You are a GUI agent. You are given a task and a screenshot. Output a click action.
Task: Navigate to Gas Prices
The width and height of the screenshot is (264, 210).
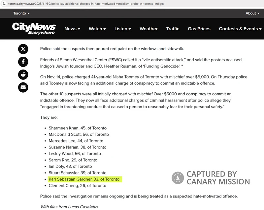pos(199,29)
